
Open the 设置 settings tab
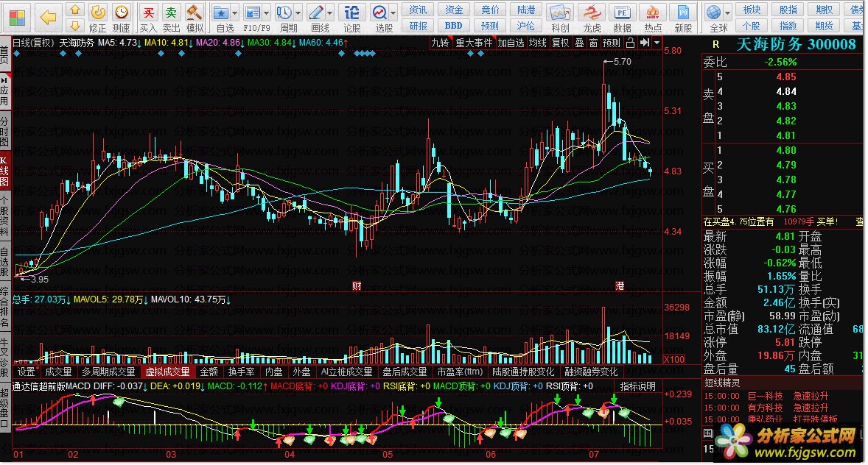[27, 372]
